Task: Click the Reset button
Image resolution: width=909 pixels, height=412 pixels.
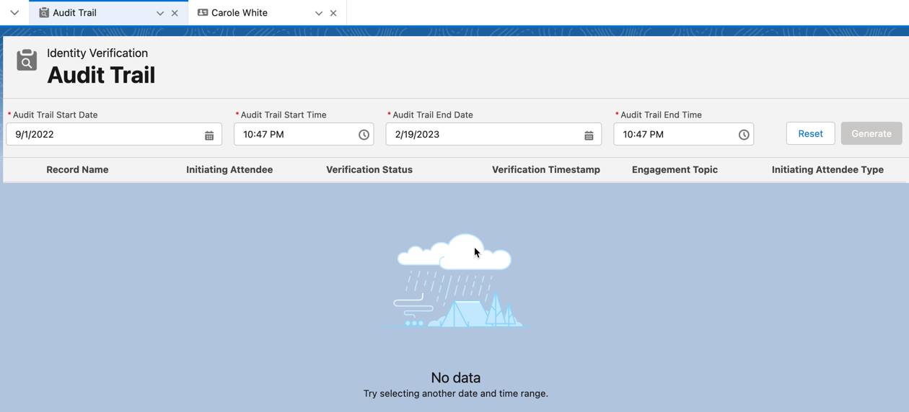Action: coord(810,133)
